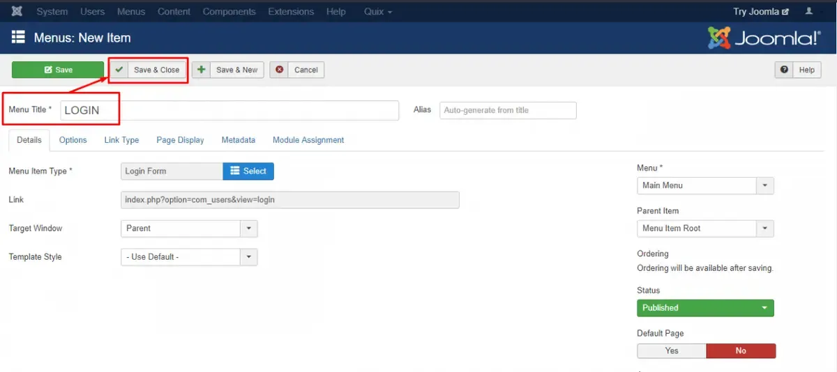This screenshot has height=372, width=837.
Task: Set Default Page to No
Action: coord(741,350)
